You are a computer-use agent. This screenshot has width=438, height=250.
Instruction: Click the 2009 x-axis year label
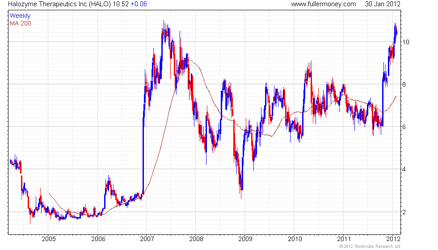point(245,239)
